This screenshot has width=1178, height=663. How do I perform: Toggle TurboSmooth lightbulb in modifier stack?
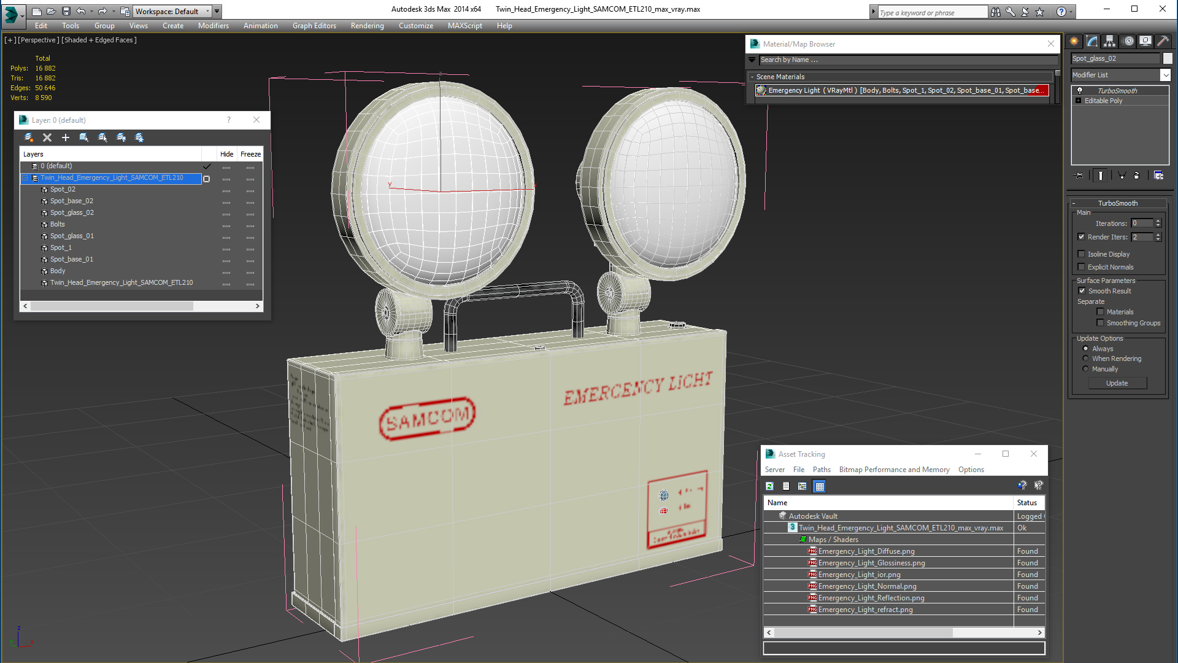(1080, 91)
